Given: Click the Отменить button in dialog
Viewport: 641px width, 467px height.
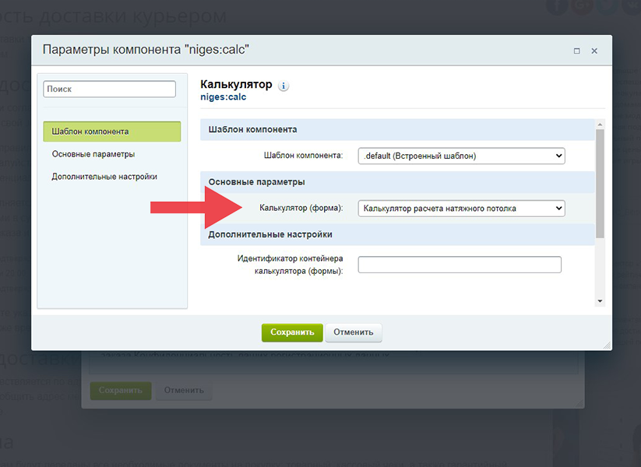Looking at the screenshot, I should coord(354,332).
